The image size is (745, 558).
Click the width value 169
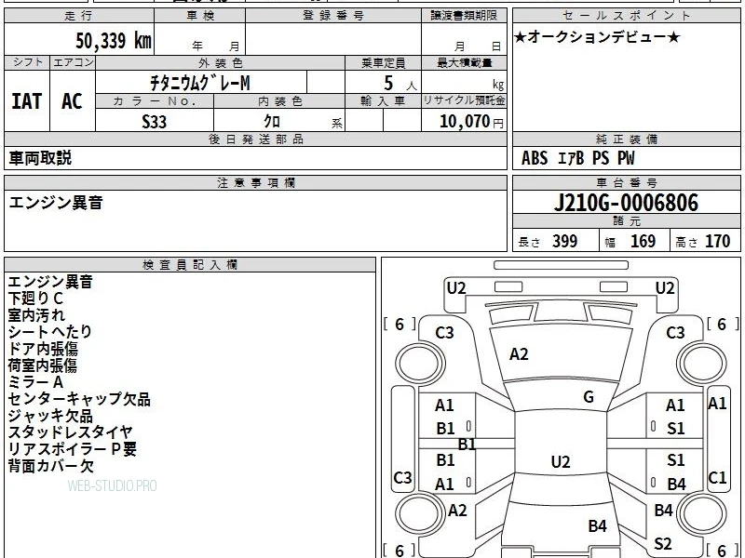coord(643,241)
